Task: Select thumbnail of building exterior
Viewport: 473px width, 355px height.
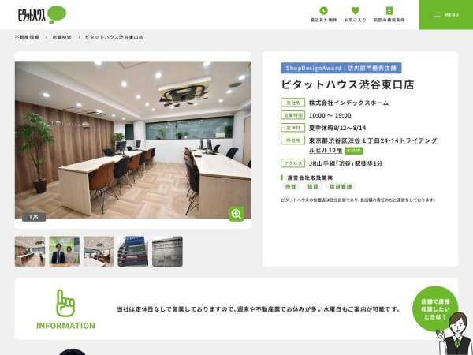Action: pyautogui.click(x=133, y=251)
